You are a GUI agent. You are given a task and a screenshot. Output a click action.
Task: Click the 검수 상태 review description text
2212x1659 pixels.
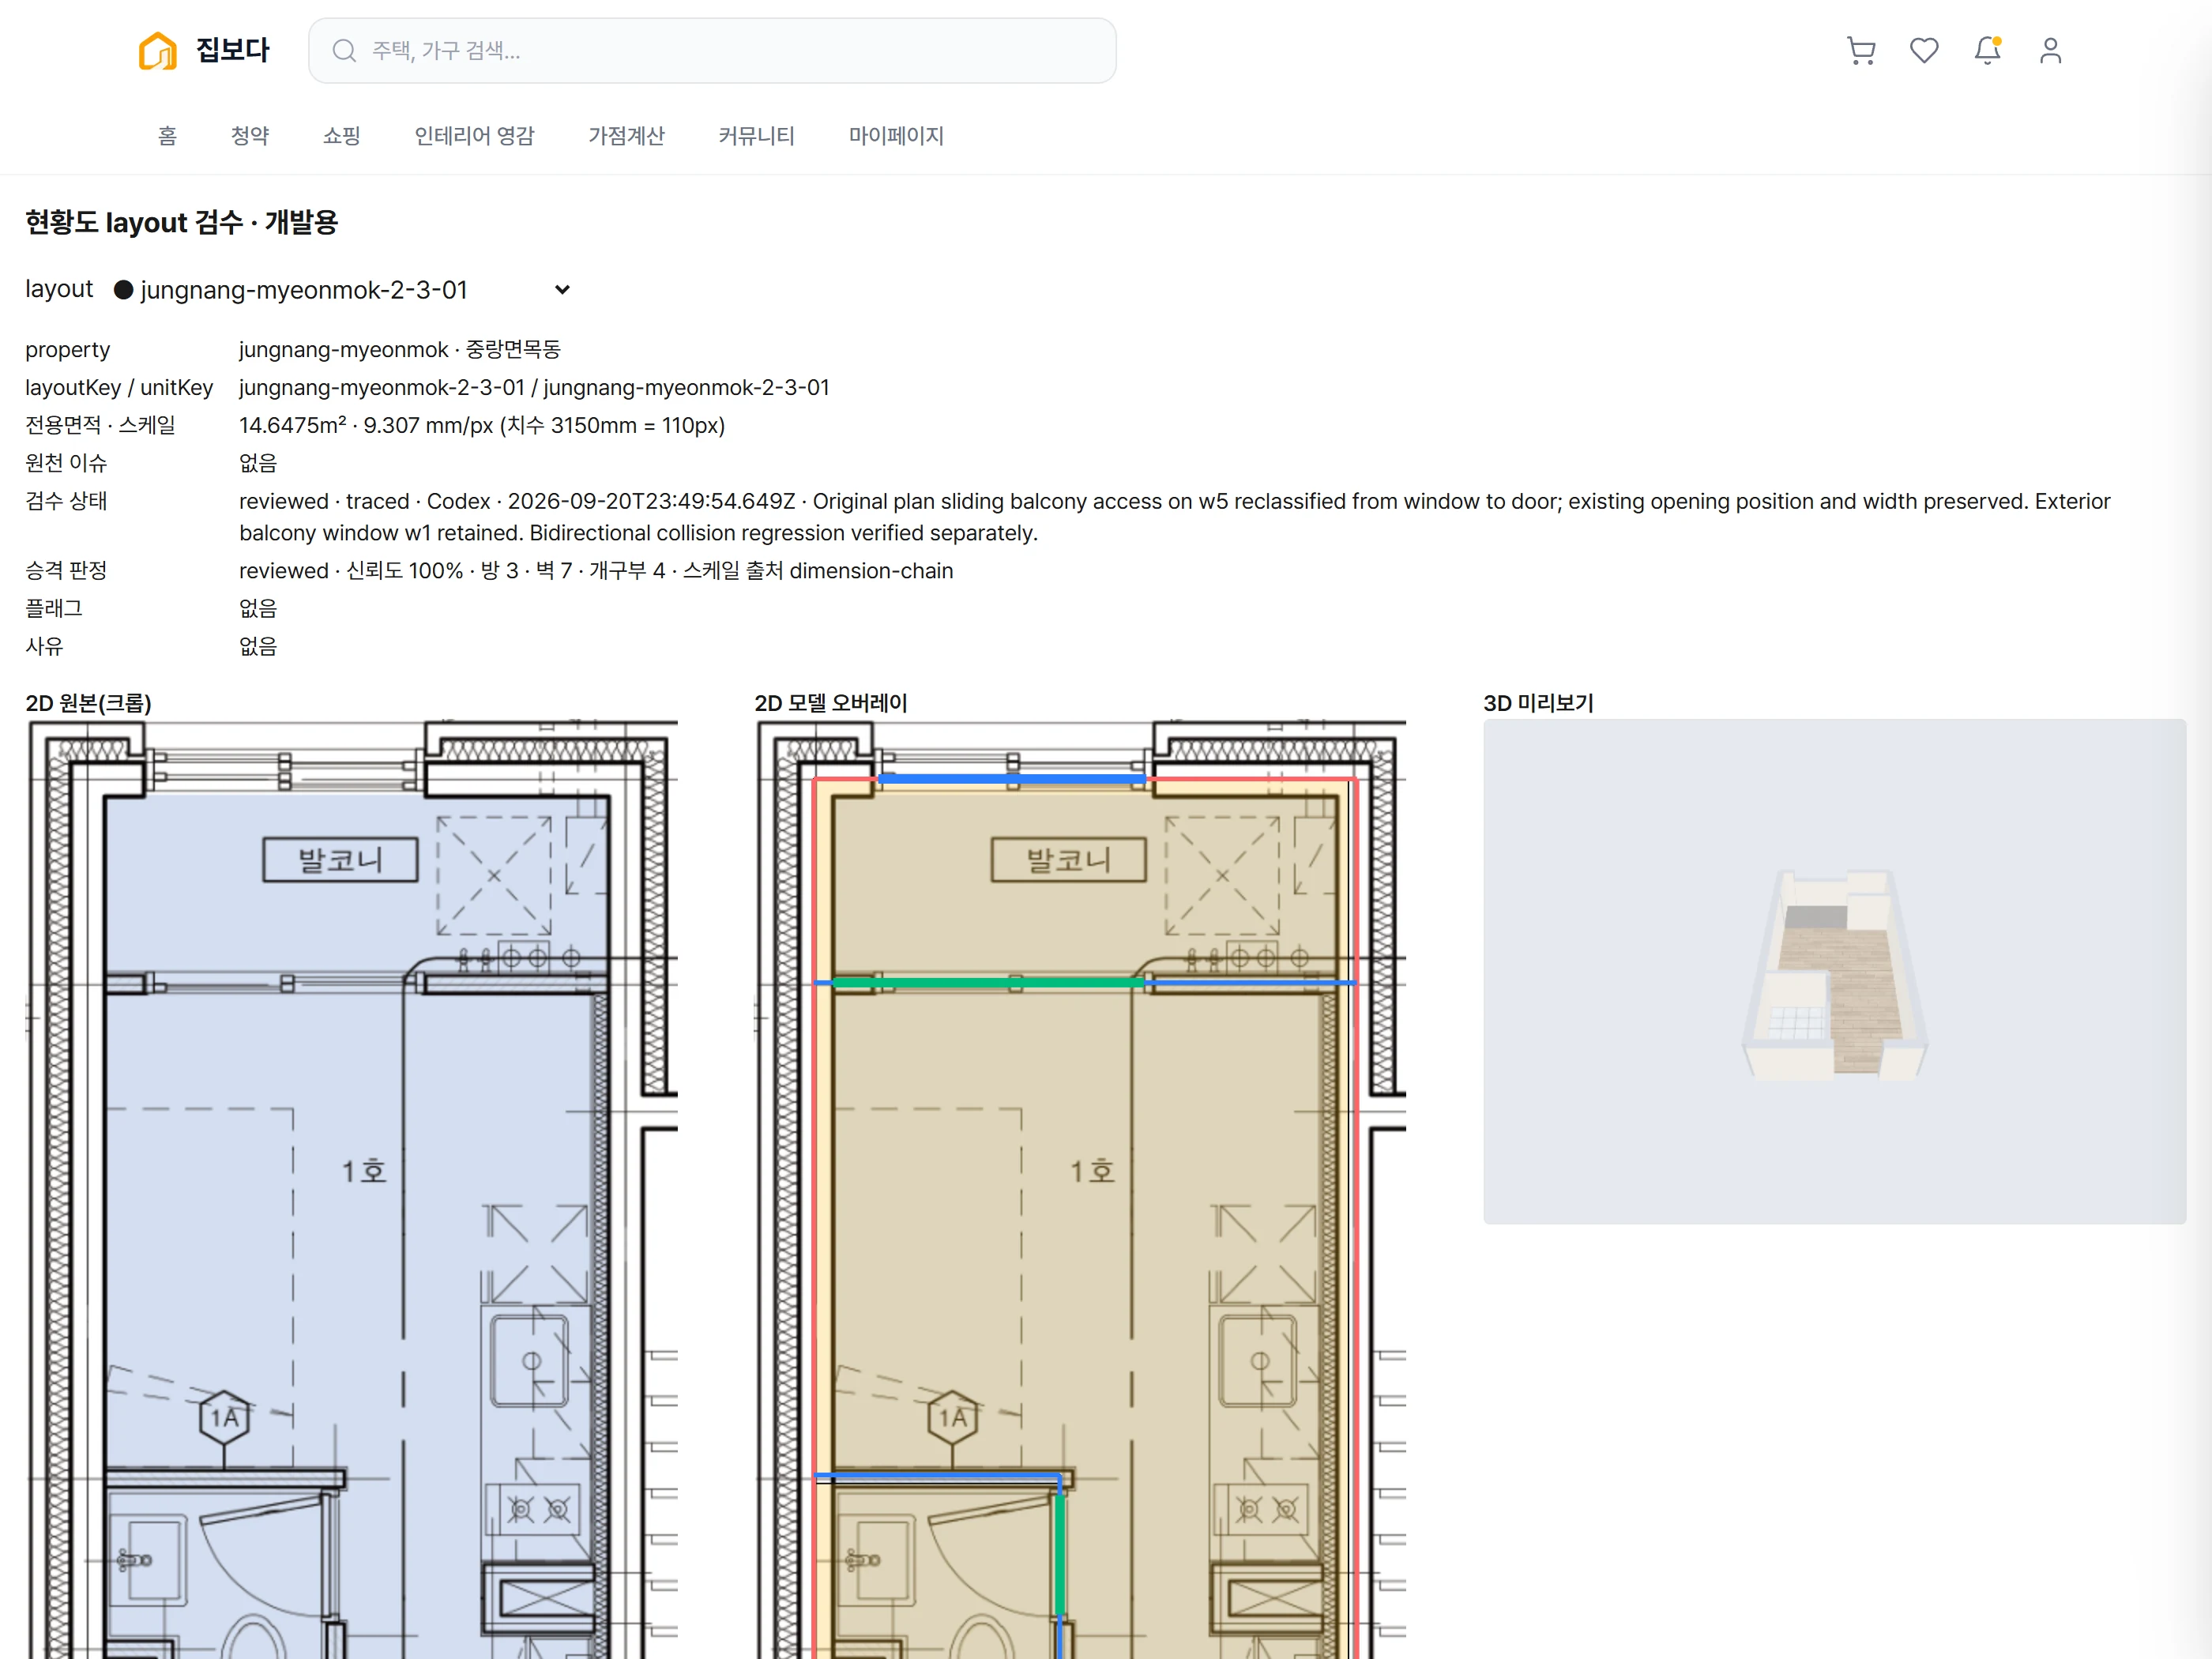point(1174,517)
